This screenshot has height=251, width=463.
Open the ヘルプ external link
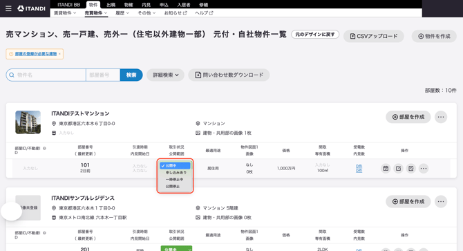(x=204, y=13)
